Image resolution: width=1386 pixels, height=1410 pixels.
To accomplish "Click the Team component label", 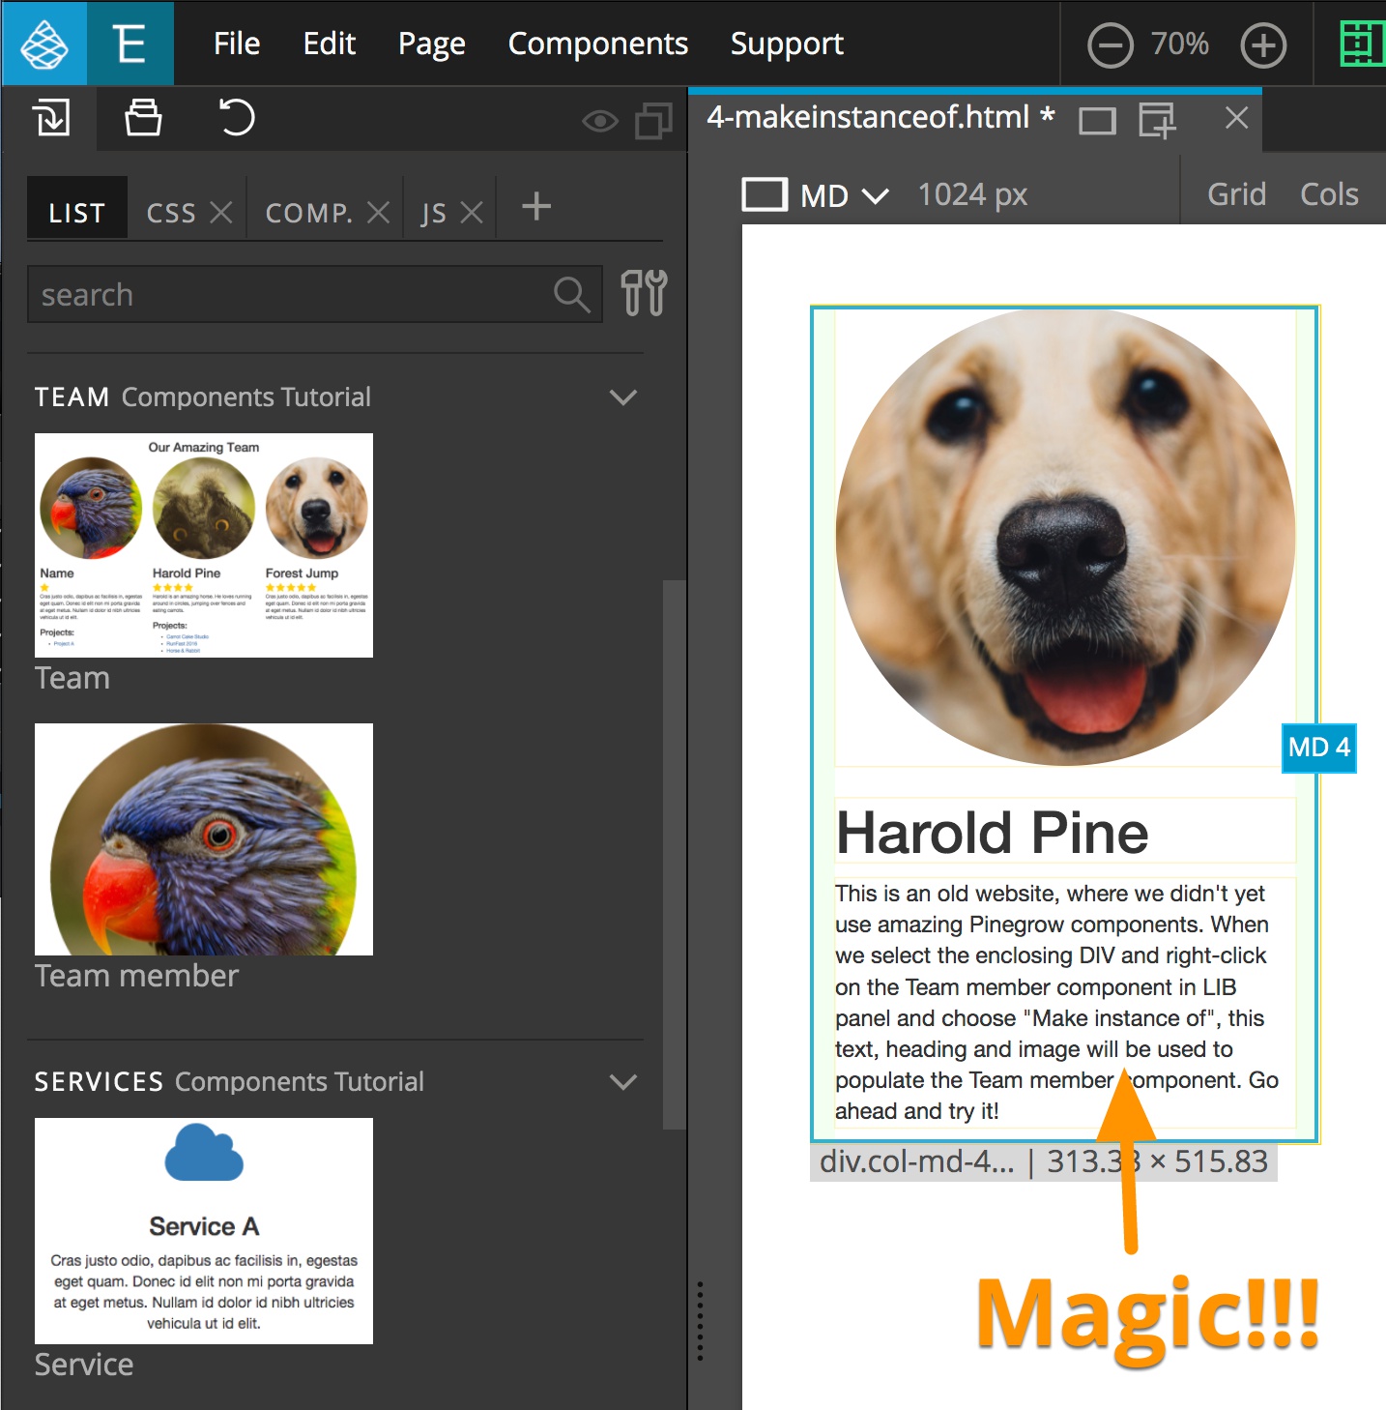I will click(72, 678).
